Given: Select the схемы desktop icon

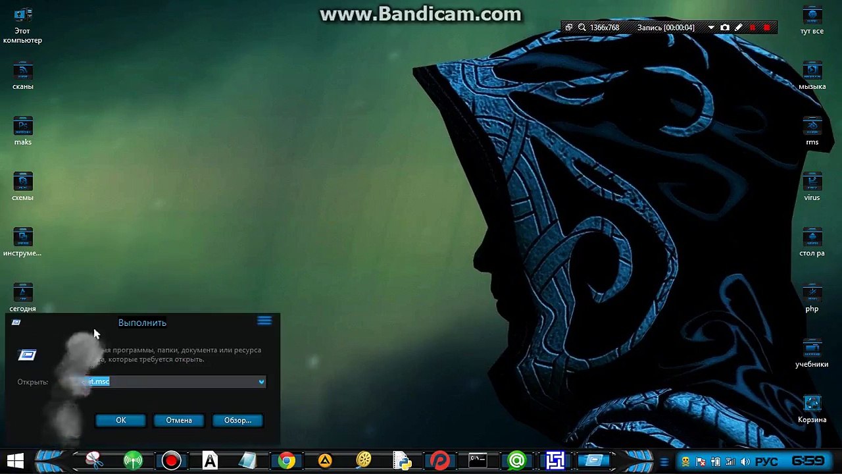Looking at the screenshot, I should click(x=22, y=187).
